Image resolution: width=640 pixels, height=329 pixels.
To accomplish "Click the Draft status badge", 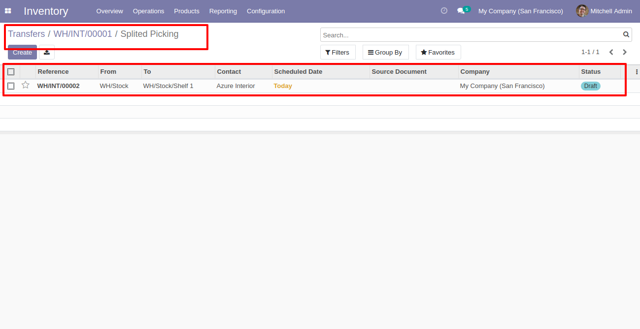I will [590, 86].
